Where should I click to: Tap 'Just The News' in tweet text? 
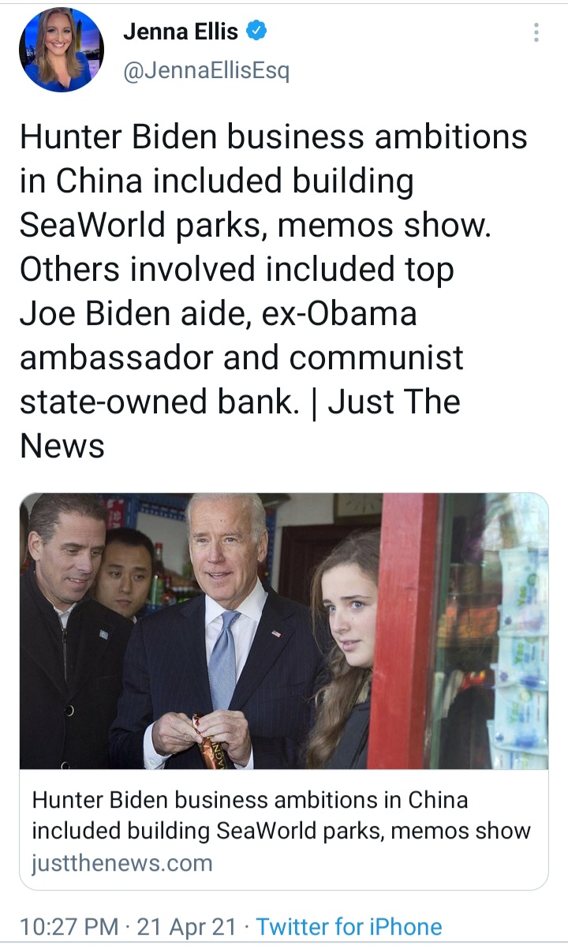click(x=240, y=424)
